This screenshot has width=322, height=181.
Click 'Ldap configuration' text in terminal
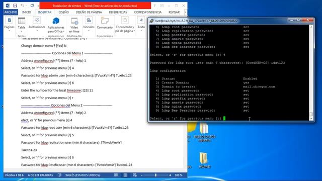[168, 70]
